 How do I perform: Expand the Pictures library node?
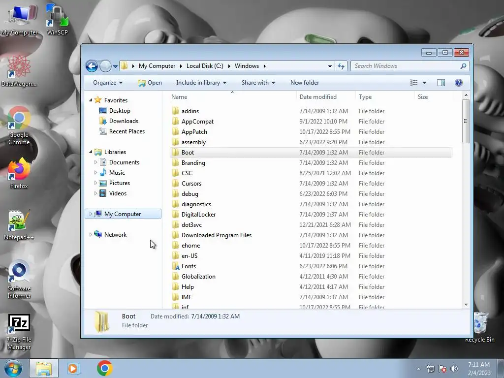click(x=95, y=183)
